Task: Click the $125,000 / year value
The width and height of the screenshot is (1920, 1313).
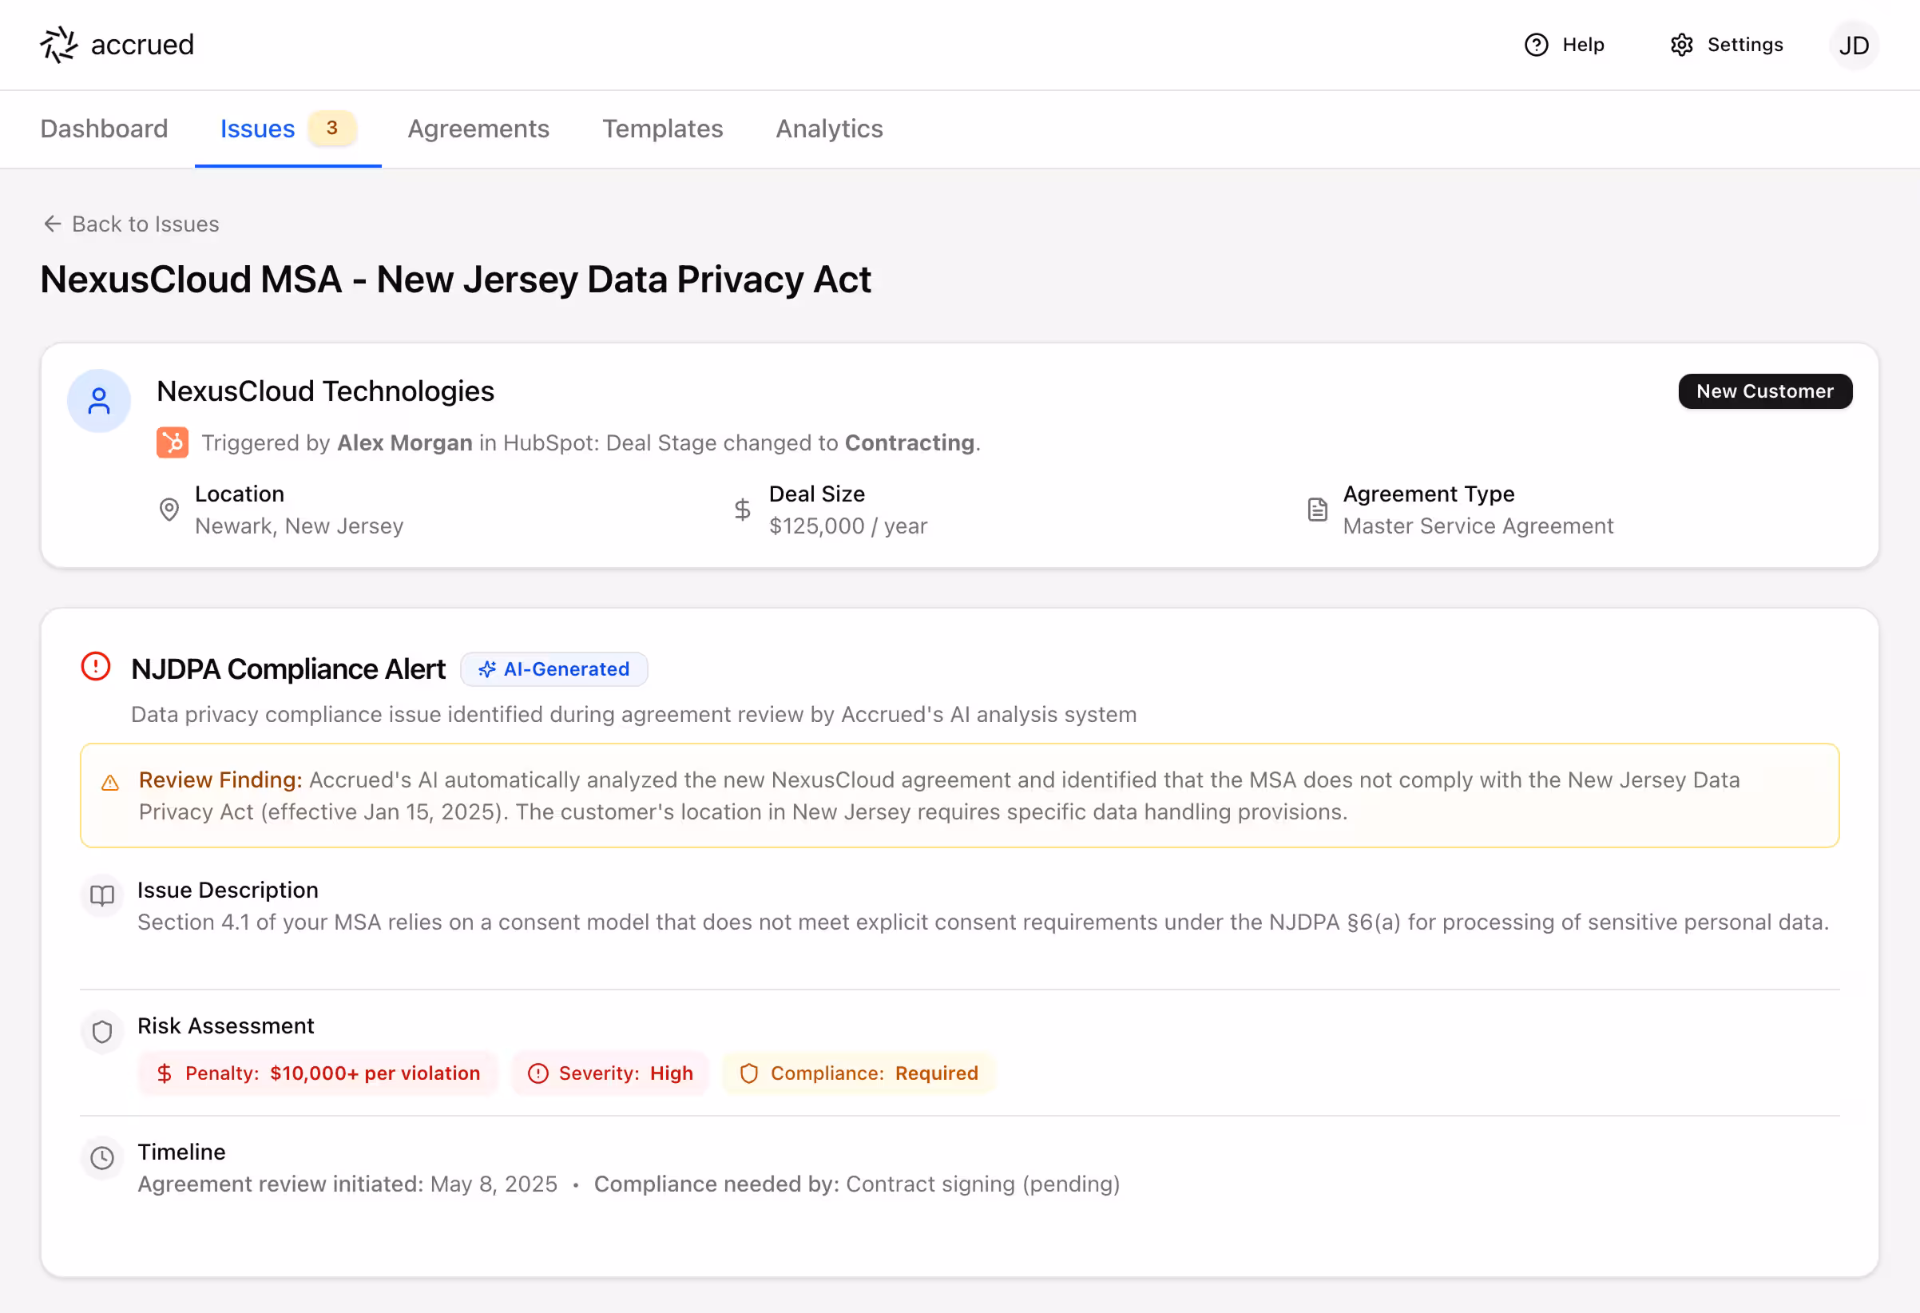Action: pyautogui.click(x=848, y=526)
